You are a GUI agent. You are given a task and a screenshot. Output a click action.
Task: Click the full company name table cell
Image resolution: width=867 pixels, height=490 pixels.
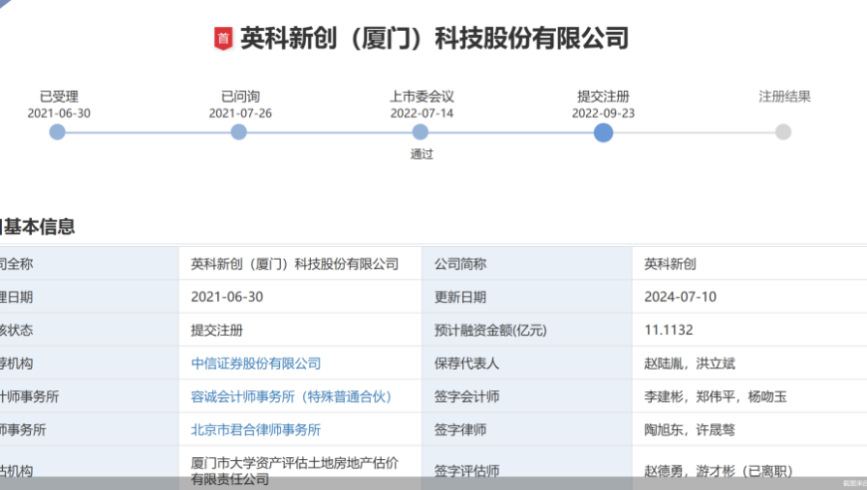point(300,264)
